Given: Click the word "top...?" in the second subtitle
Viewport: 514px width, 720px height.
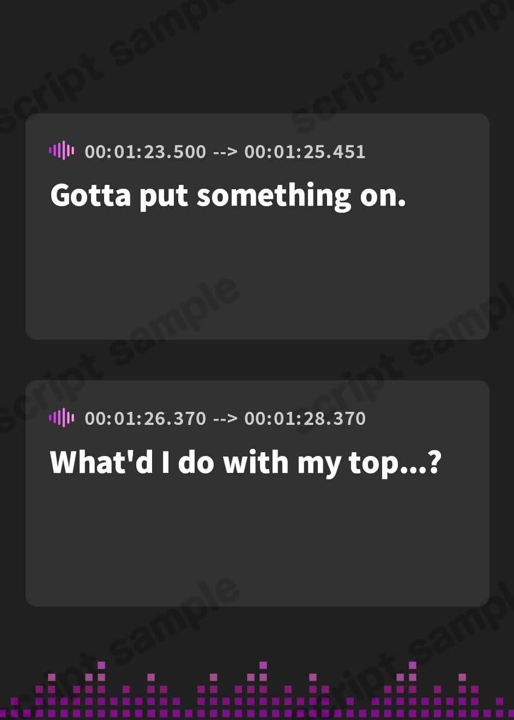Looking at the screenshot, I should pos(395,464).
